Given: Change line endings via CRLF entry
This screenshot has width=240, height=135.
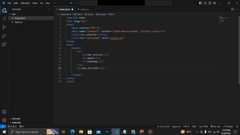Looking at the screenshot, I should [194, 126].
